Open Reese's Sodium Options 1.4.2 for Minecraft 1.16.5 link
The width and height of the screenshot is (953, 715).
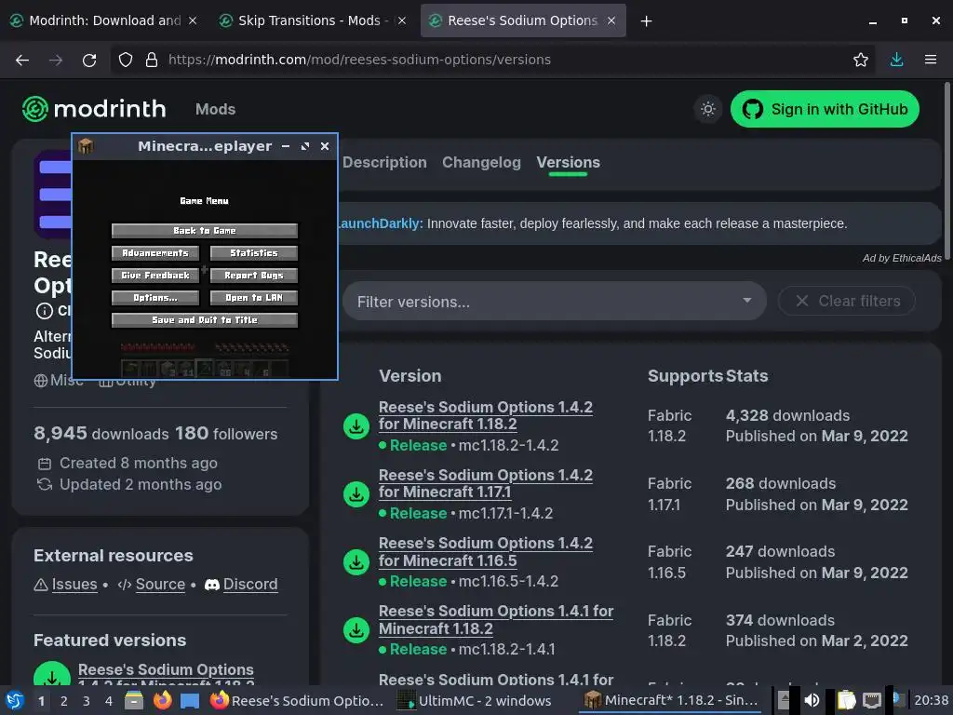tap(486, 551)
